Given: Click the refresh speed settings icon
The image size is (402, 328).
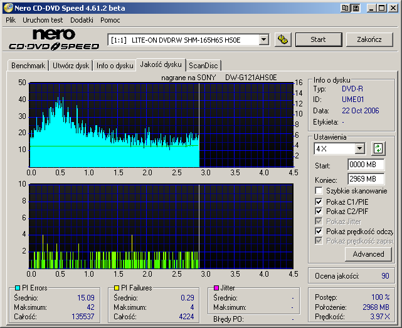Looking at the screenshot, I should [x=378, y=148].
